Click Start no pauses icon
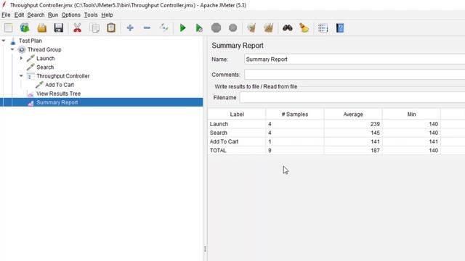Screen dimensions: 465x261 tap(199, 28)
